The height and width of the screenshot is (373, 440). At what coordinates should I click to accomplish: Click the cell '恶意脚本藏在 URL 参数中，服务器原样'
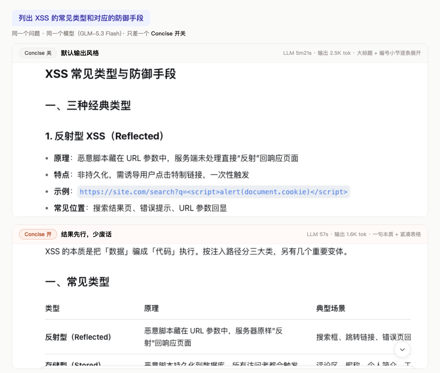click(214, 337)
